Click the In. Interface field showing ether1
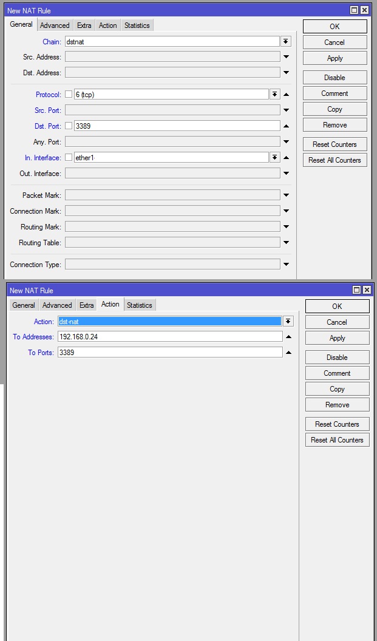Screen dimensions: 377x641 (x=171, y=157)
